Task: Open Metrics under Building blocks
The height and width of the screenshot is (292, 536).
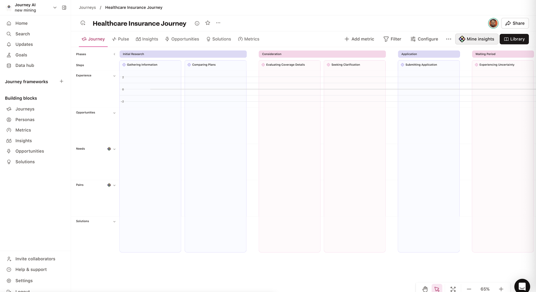Action: (x=23, y=130)
